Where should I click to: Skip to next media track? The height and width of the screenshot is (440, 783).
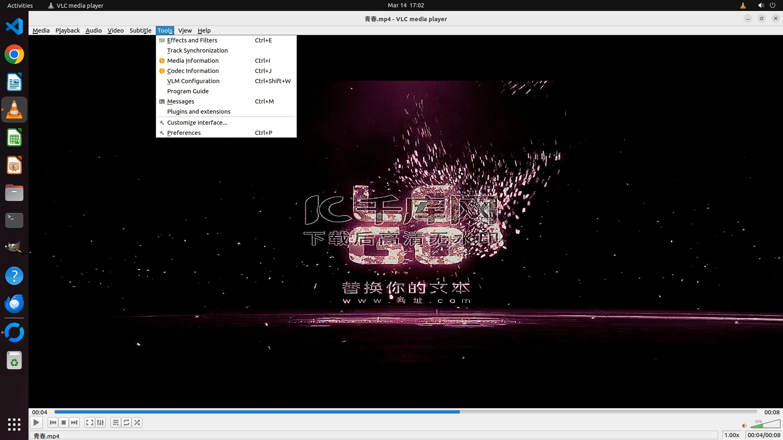coord(74,422)
